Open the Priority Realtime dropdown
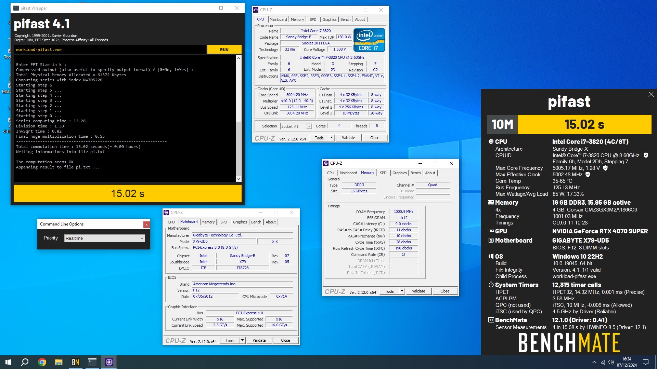The image size is (657, 369). [105, 238]
